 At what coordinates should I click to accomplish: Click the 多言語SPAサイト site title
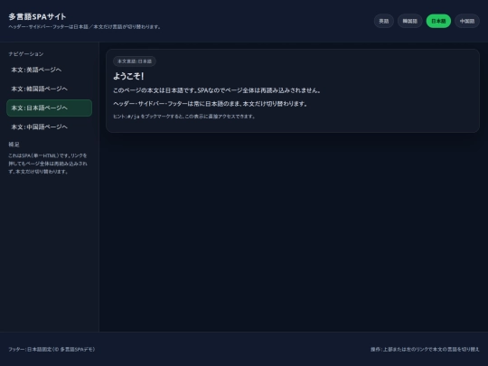point(37,16)
